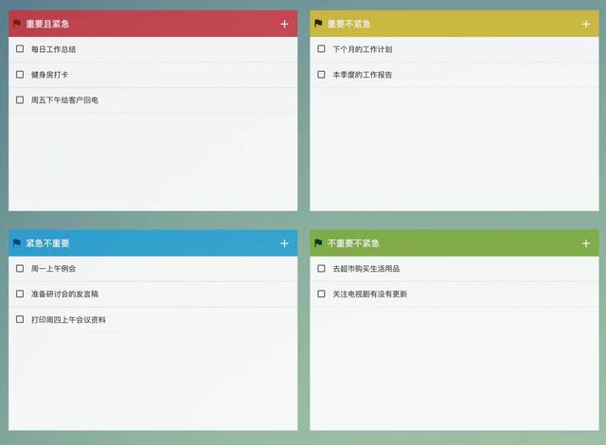
Task: Mark 周五下午给客户回电 as done
Action: point(20,99)
